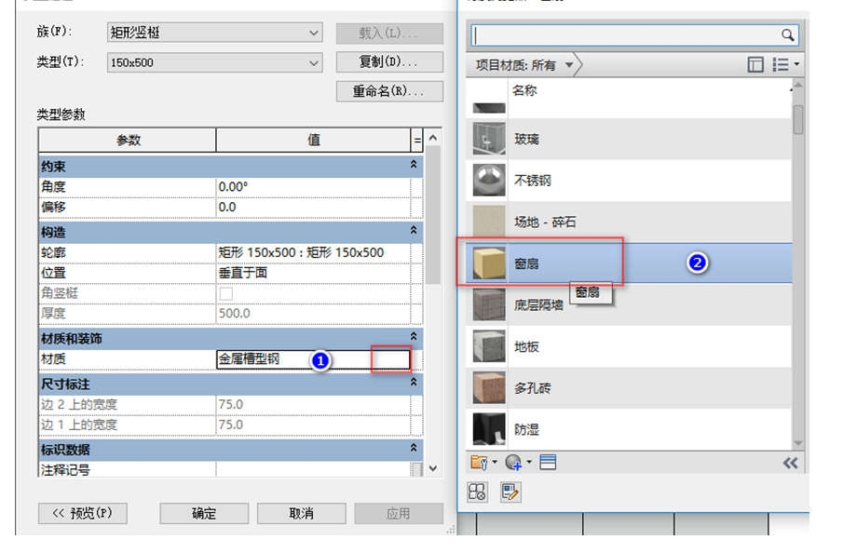The height and width of the screenshot is (553, 843).
Task: Collapse the browser with the double-chevron icon
Action: tap(790, 463)
